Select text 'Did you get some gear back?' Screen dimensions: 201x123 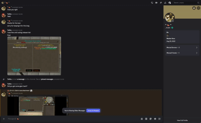pos(17,86)
